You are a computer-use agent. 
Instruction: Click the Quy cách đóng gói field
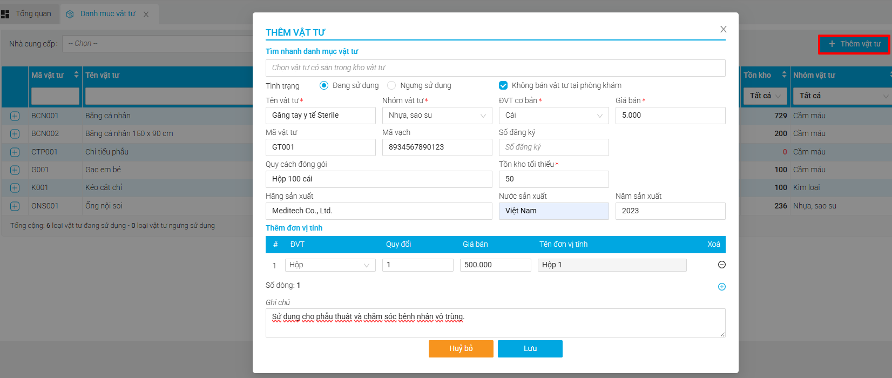pos(379,179)
